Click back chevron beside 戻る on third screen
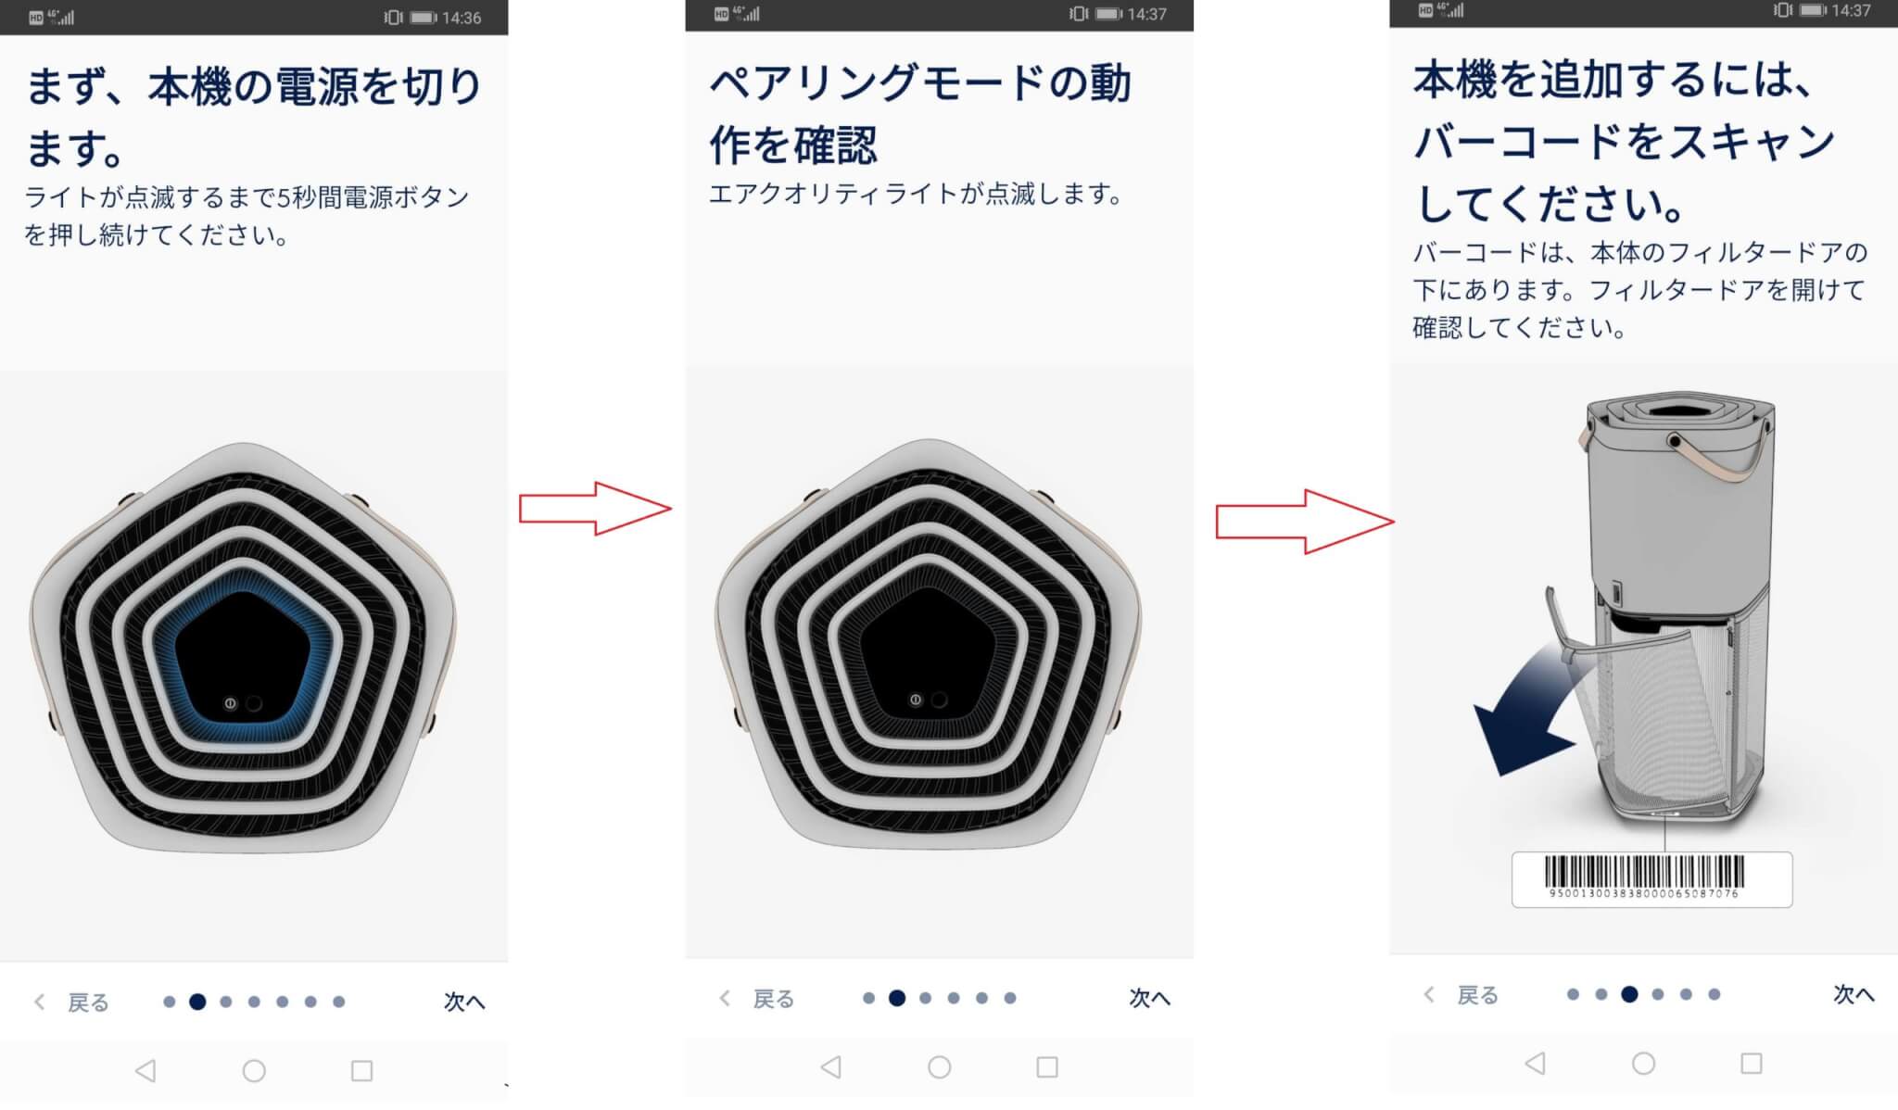Image resolution: width=1898 pixels, height=1110 pixels. pos(1428,994)
